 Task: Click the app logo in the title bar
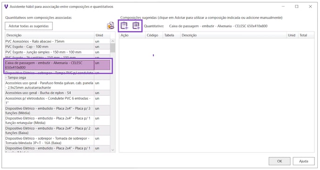pyautogui.click(x=6, y=6)
